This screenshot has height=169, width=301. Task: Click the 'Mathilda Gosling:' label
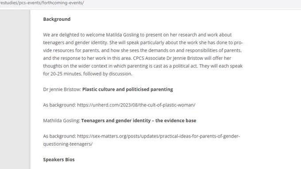62,120
